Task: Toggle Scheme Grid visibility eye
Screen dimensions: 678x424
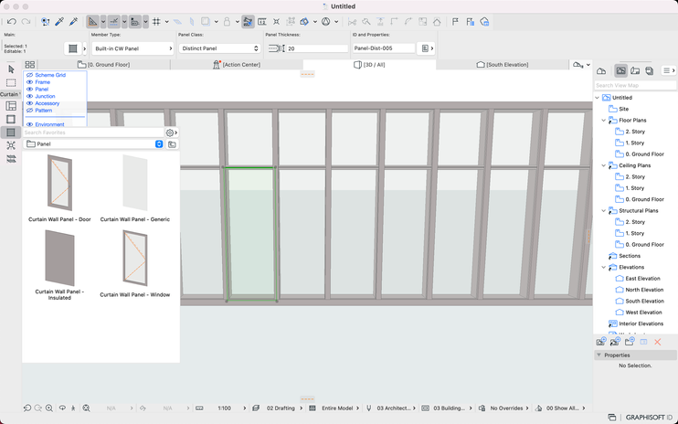Action: point(29,75)
